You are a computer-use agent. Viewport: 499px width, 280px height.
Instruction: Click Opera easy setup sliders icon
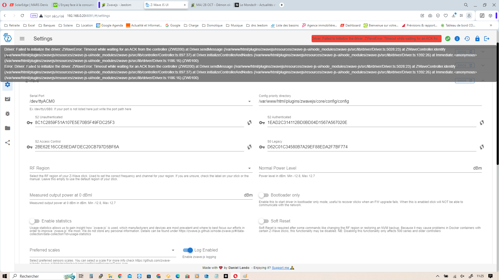click(x=461, y=16)
